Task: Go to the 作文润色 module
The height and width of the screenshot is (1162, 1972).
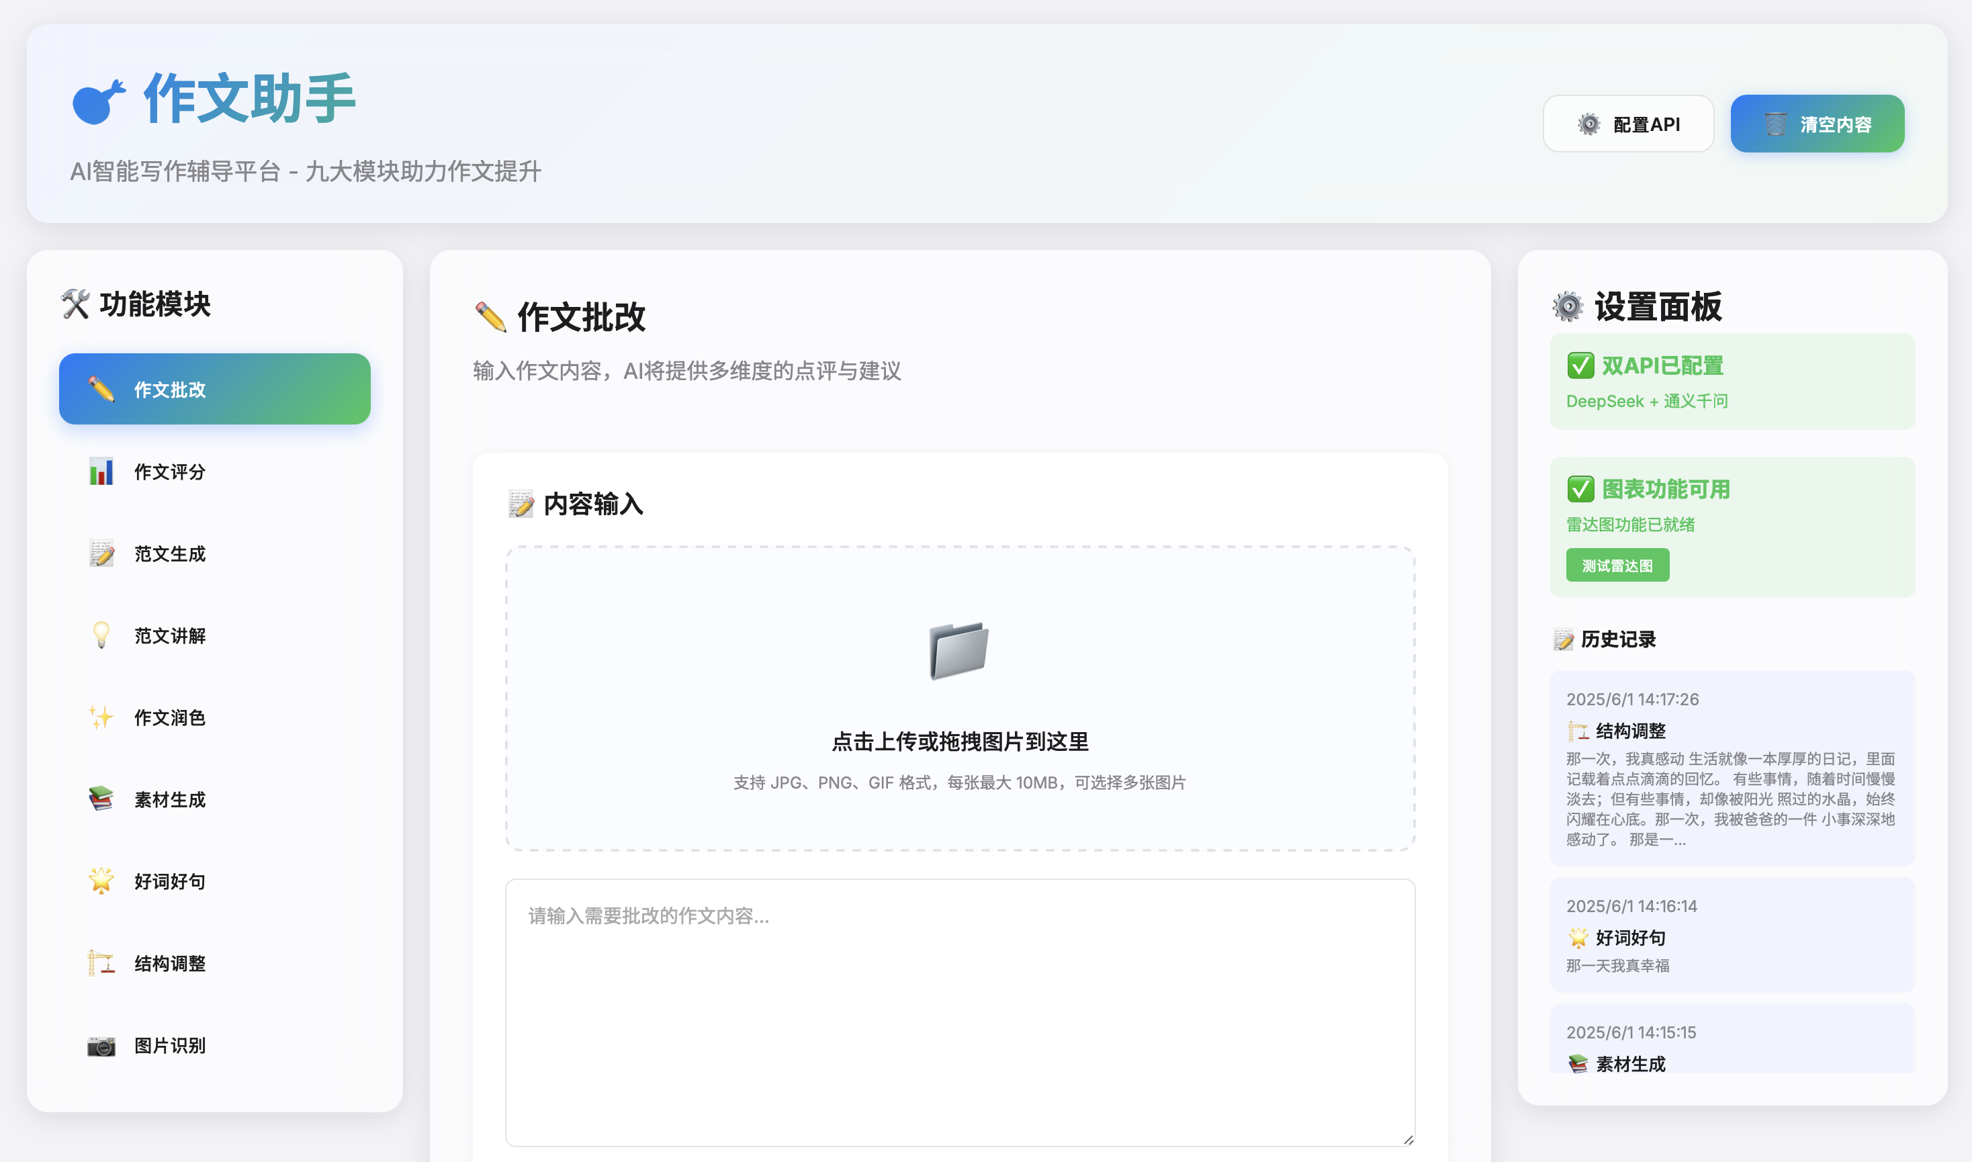Action: click(214, 717)
